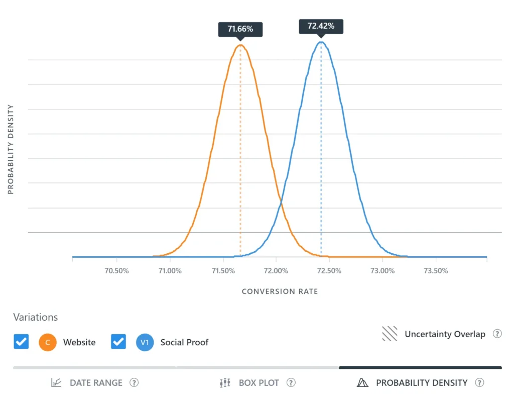
Task: Click the Social Proof variation label
Action: 184,342
